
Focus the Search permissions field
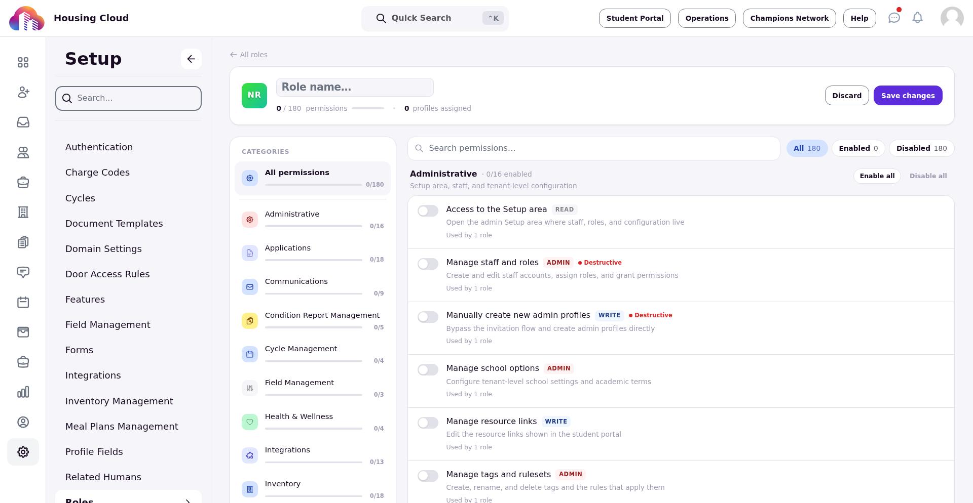(x=593, y=148)
